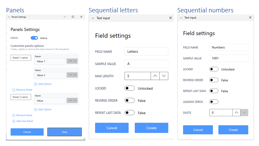Viewport: 259px width, 146px height.
Task: Open the options dropdown for Value 1
Action: coord(72,61)
